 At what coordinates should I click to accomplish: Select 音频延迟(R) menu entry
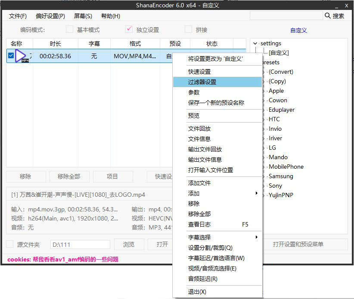[217, 279]
